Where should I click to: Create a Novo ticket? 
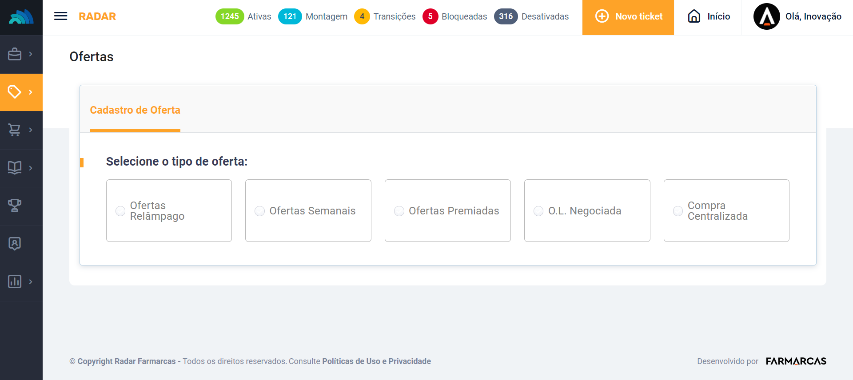click(x=628, y=17)
